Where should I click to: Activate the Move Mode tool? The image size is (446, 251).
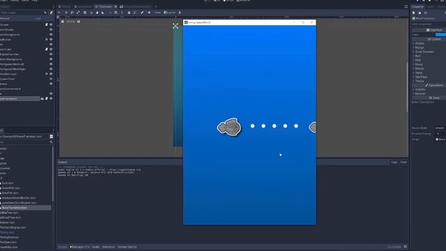[66, 13]
